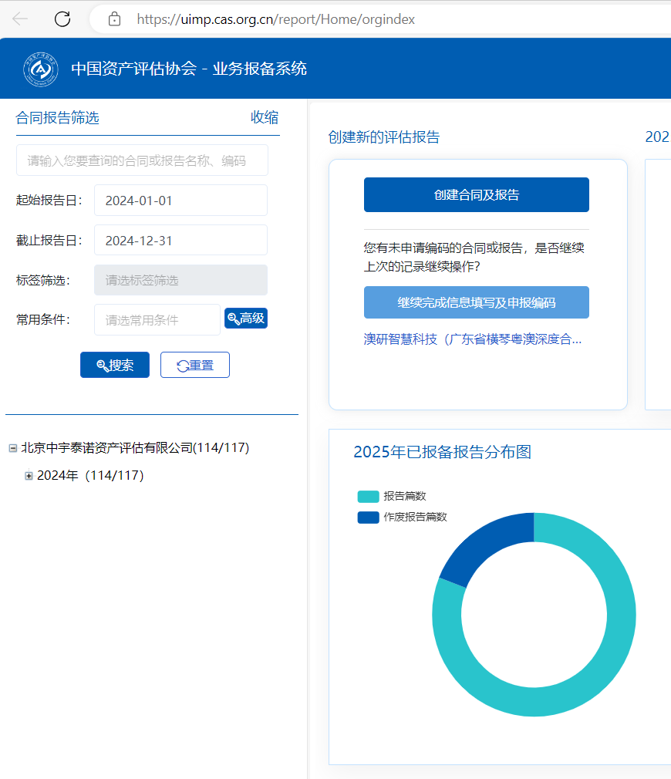Click 创建合同及报告 button
Screen dimensions: 671x779
tap(476, 195)
